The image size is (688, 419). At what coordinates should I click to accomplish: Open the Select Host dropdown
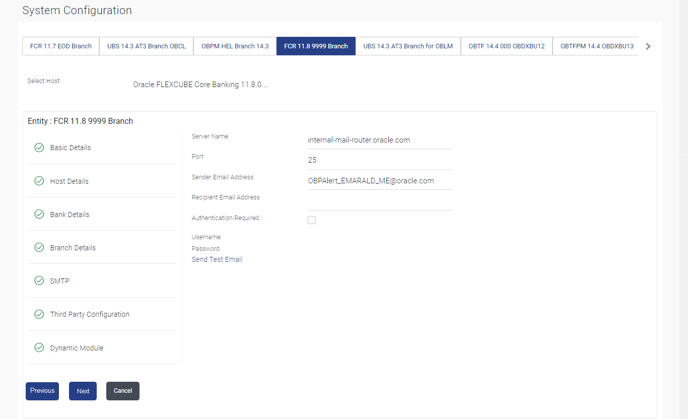coord(200,85)
